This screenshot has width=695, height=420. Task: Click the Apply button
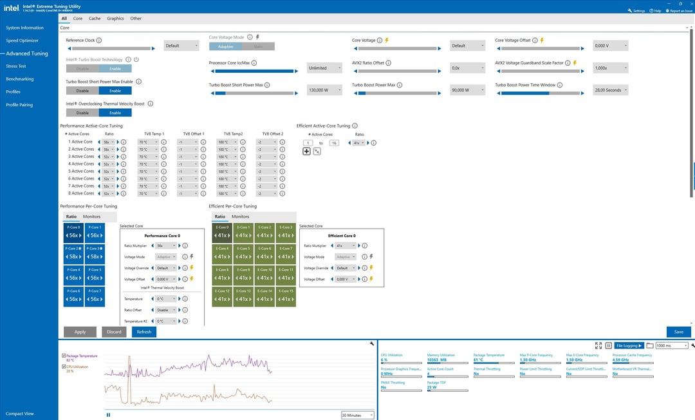[x=80, y=332]
